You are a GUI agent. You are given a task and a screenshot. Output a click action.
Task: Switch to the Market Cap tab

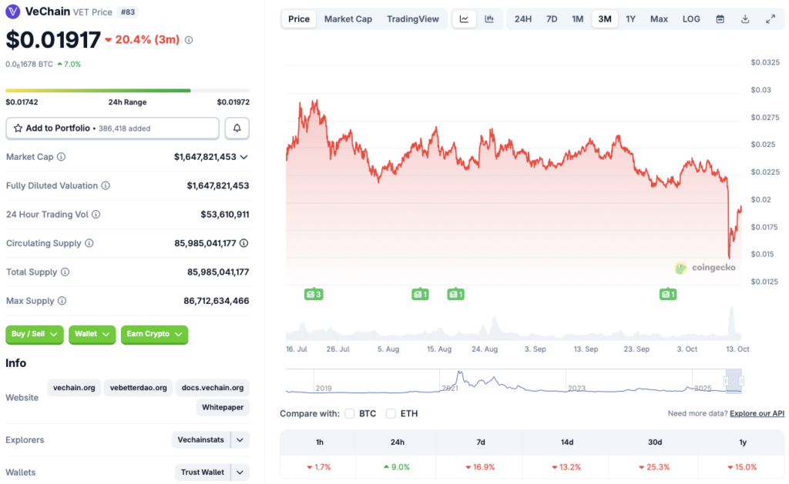click(347, 19)
